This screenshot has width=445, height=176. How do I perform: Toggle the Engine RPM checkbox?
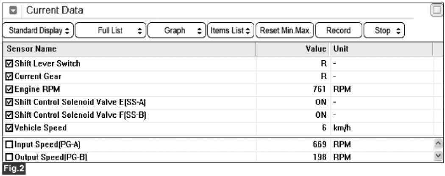(x=9, y=89)
